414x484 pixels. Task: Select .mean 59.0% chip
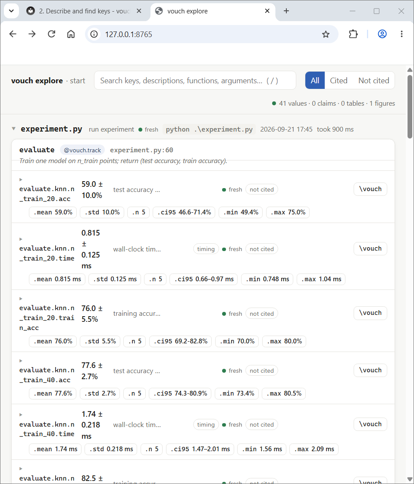coord(53,212)
